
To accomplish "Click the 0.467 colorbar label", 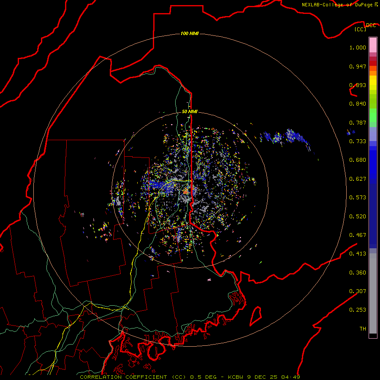I will click(358, 235).
